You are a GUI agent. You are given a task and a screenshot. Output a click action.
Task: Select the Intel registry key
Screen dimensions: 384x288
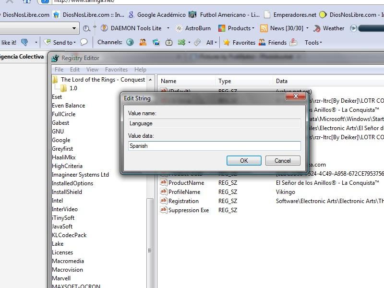point(57,201)
